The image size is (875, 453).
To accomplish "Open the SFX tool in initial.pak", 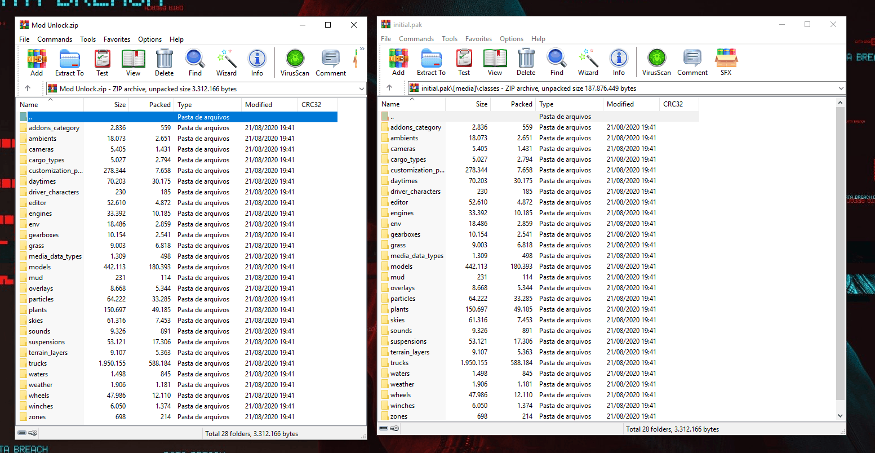I will click(x=726, y=62).
